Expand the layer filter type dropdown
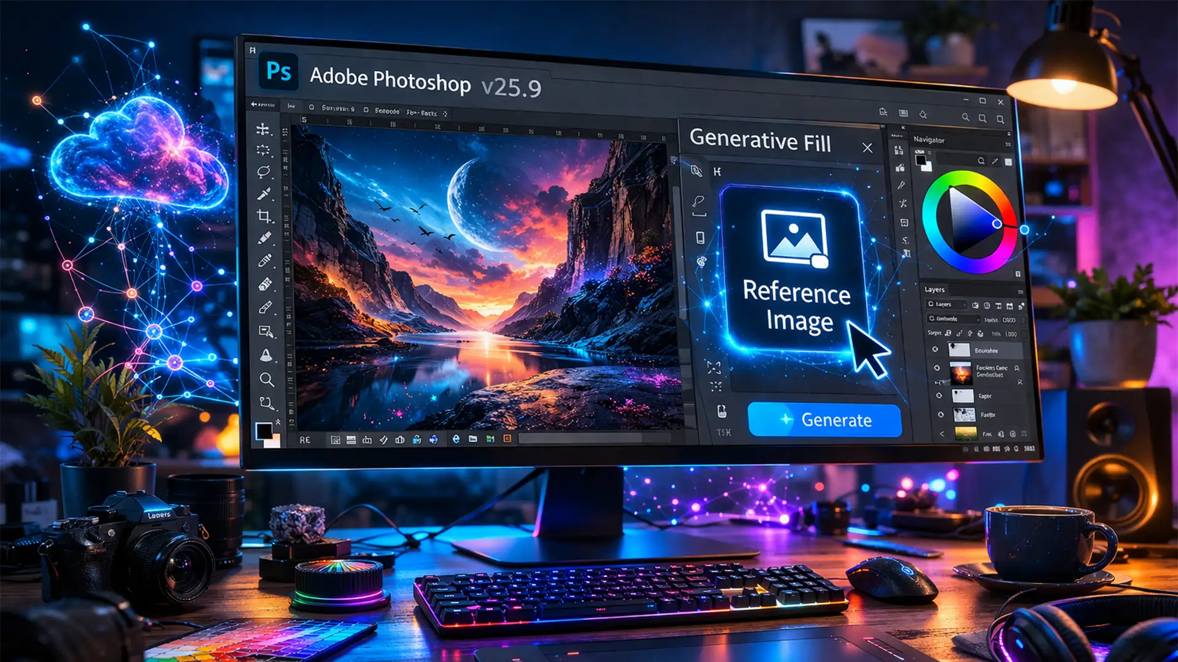This screenshot has height=662, width=1178. pyautogui.click(x=947, y=305)
